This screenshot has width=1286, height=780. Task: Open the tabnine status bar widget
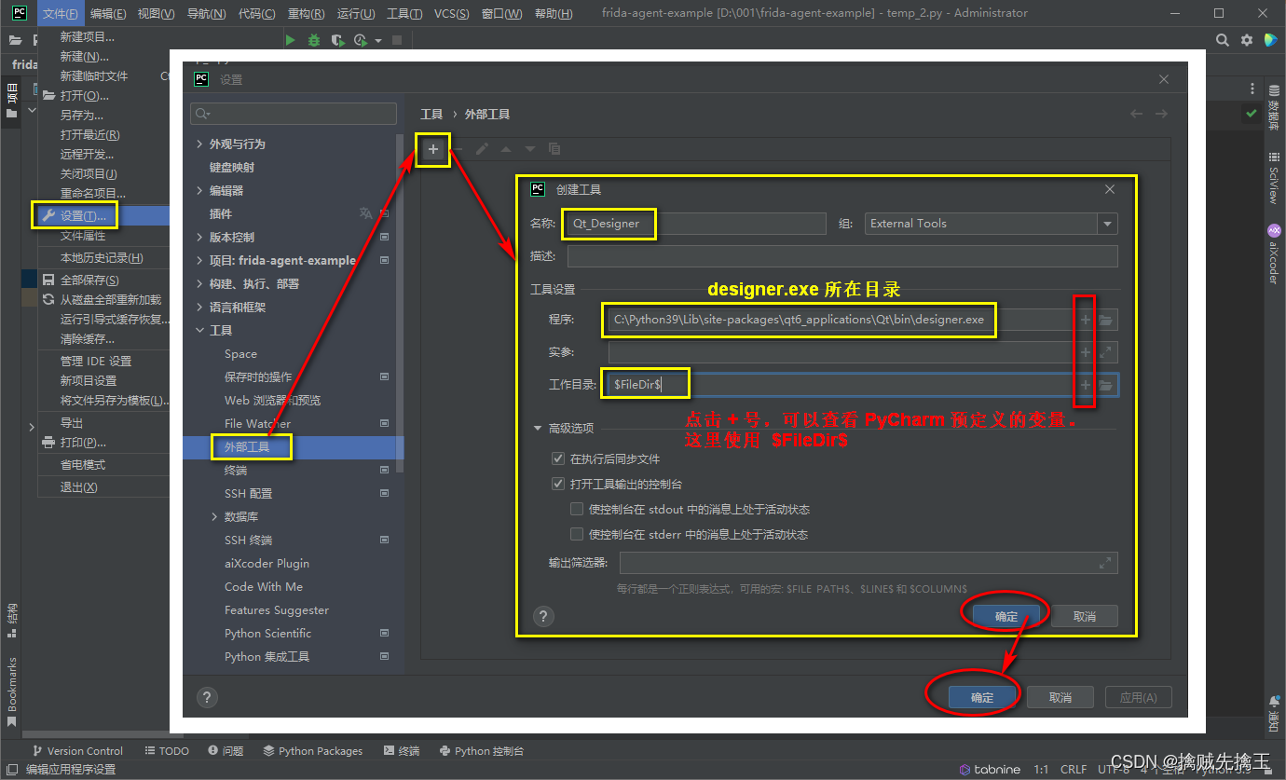[990, 770]
